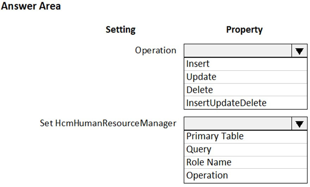The image size is (310, 187).
Task: Click the Answer Area heading
Action: [31, 6]
